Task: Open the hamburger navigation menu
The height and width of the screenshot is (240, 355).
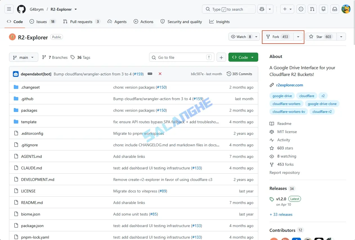Action: click(x=9, y=9)
